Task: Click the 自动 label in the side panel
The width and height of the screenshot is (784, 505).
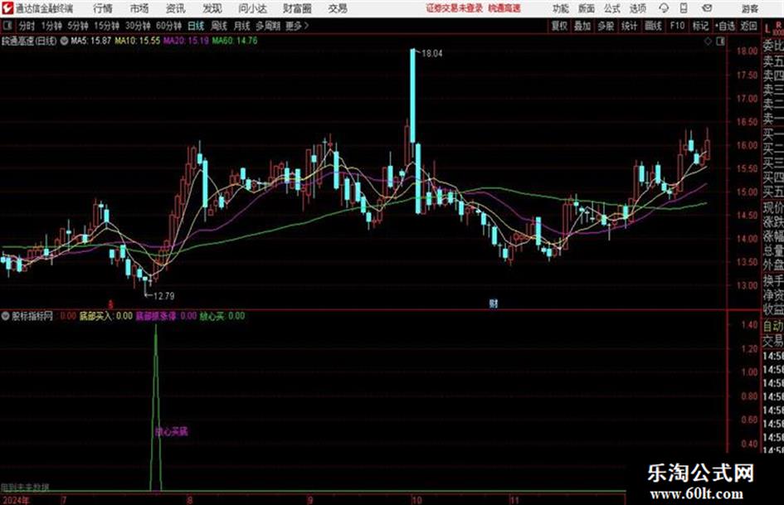Action: pyautogui.click(x=773, y=326)
